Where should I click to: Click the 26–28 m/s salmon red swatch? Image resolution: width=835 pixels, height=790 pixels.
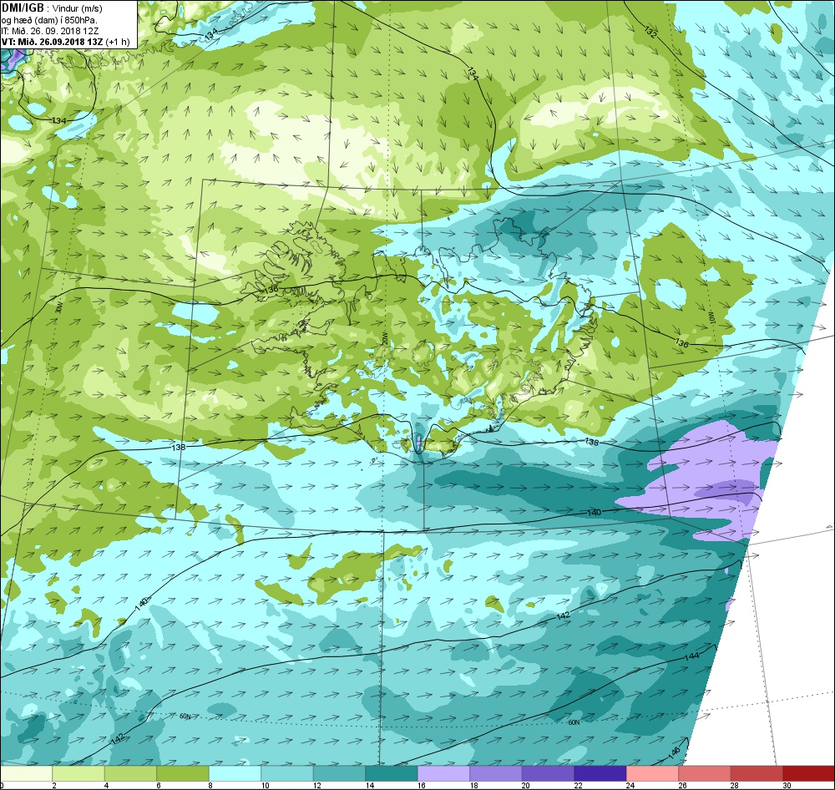(705, 773)
